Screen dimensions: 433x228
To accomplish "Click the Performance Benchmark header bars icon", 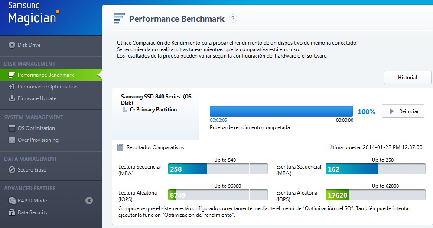I will click(x=119, y=19).
